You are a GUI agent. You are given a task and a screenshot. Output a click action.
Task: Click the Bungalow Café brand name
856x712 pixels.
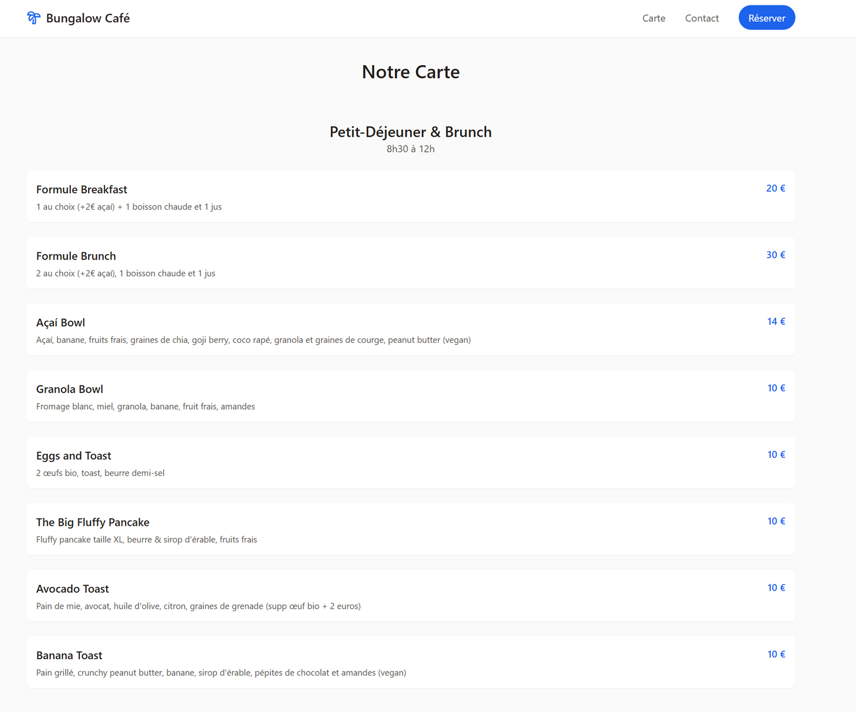click(87, 18)
